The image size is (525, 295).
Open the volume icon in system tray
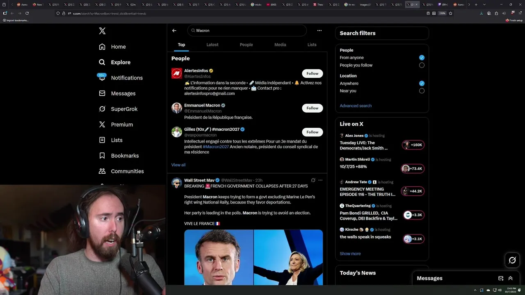(x=500, y=290)
